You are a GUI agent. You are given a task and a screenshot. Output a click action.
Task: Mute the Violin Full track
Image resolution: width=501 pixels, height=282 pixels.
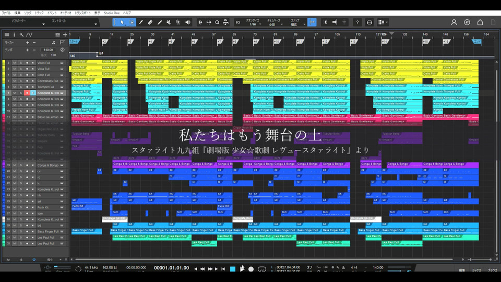14,63
